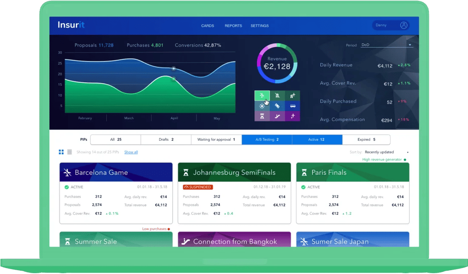Click the Daily Purchased 52 value
The height and width of the screenshot is (274, 468).
[389, 102]
